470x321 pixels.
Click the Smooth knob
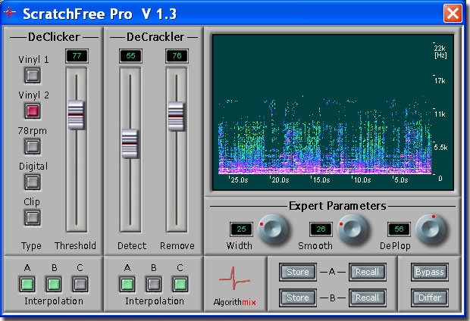(x=352, y=229)
